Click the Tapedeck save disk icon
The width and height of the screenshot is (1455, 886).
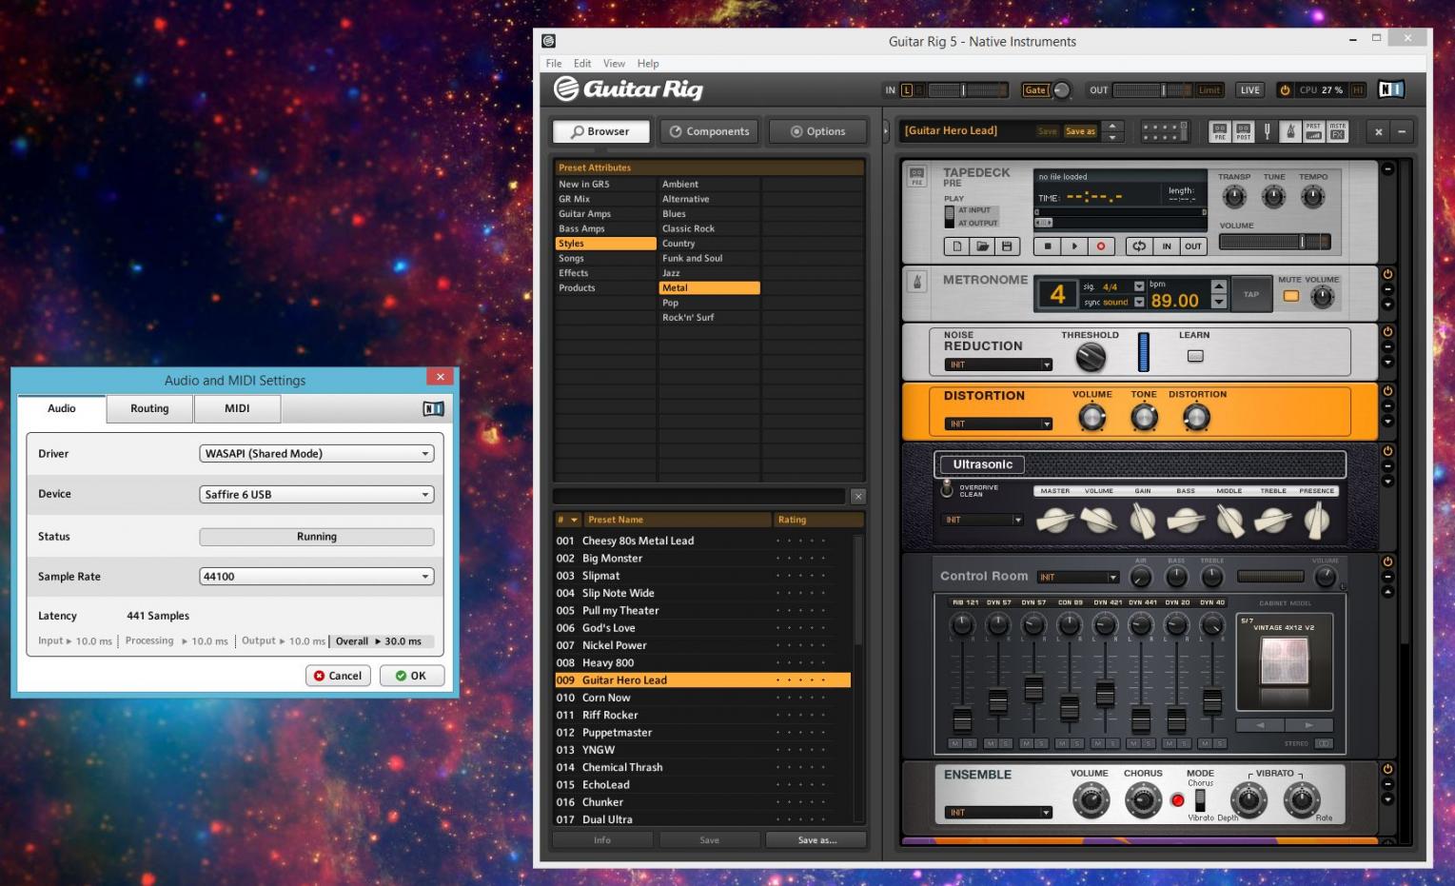pyautogui.click(x=1007, y=246)
